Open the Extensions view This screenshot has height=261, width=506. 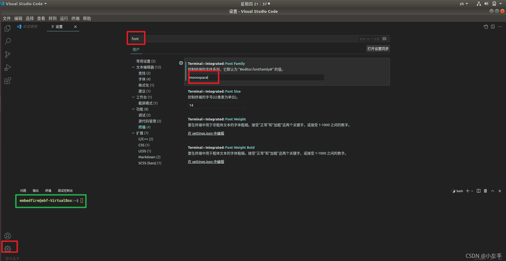coord(8,81)
